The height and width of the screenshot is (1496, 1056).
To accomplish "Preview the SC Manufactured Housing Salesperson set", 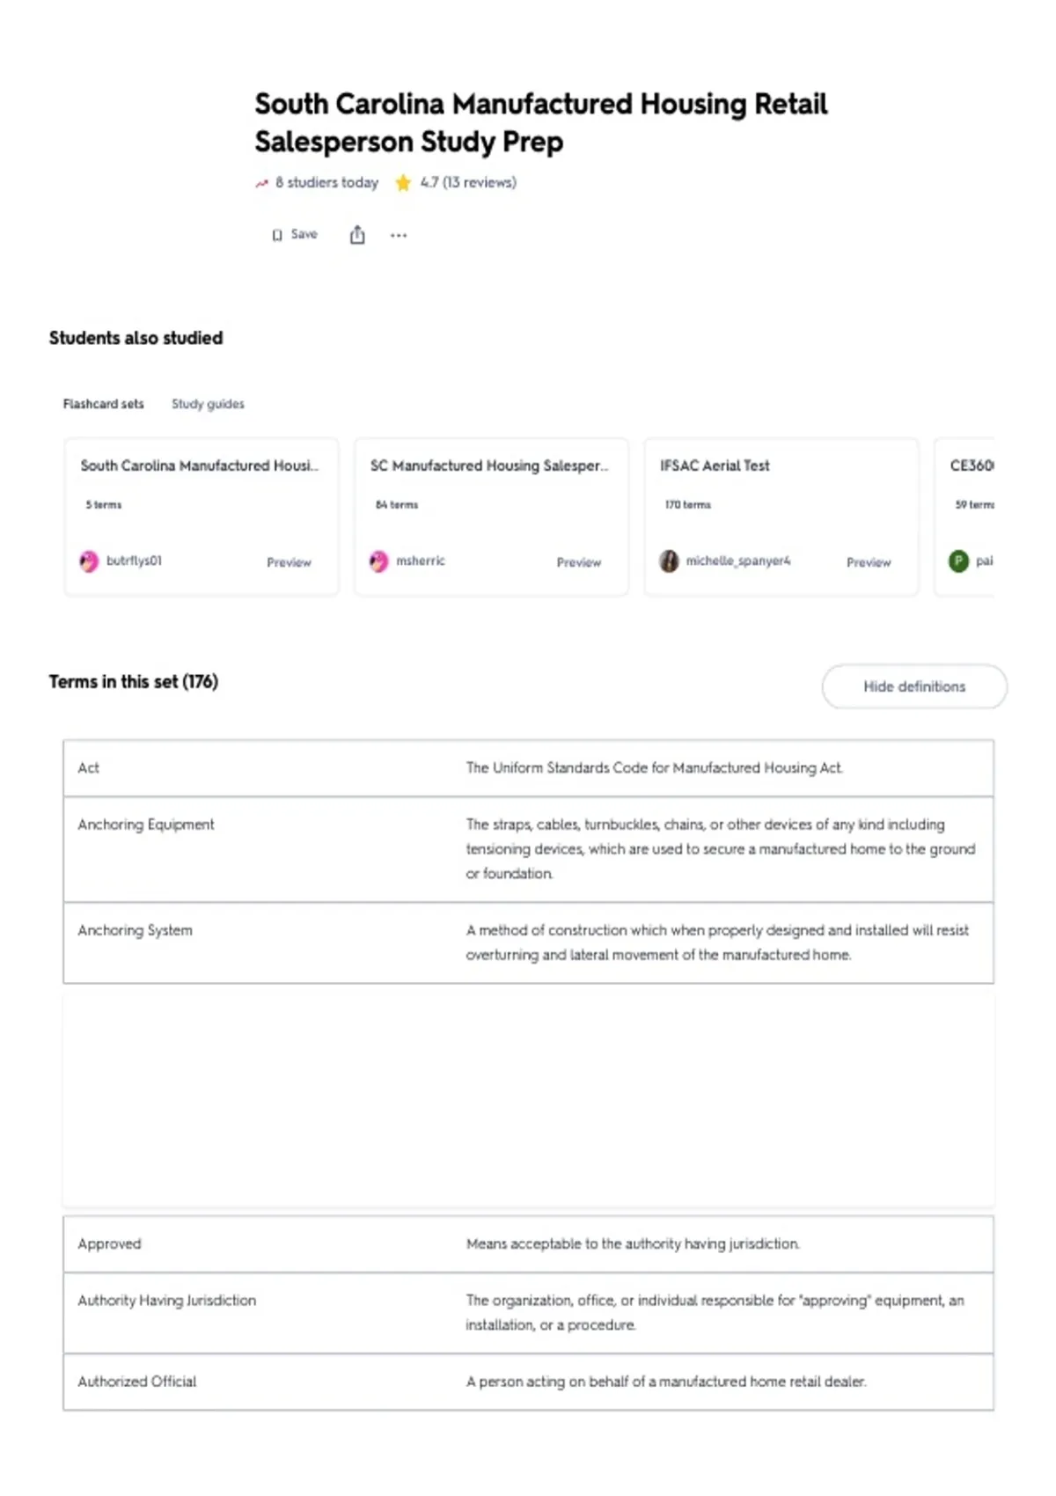I will tap(578, 562).
